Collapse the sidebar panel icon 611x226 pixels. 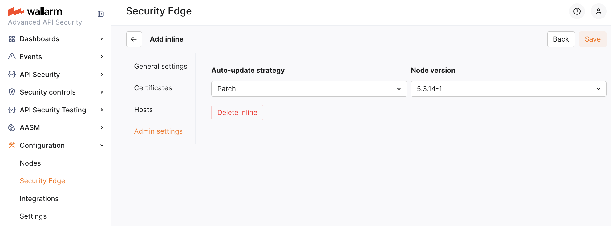[101, 14]
